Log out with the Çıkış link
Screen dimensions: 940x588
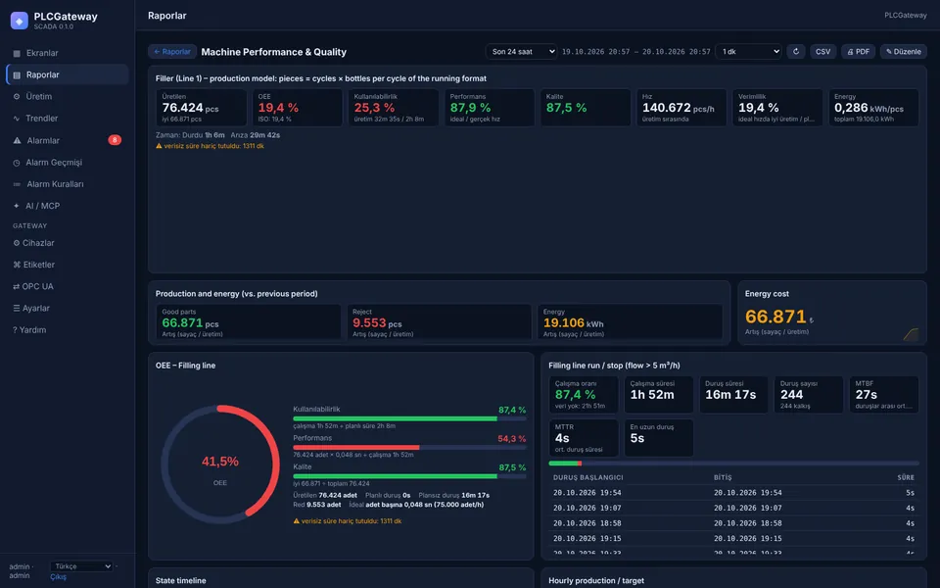tap(58, 577)
